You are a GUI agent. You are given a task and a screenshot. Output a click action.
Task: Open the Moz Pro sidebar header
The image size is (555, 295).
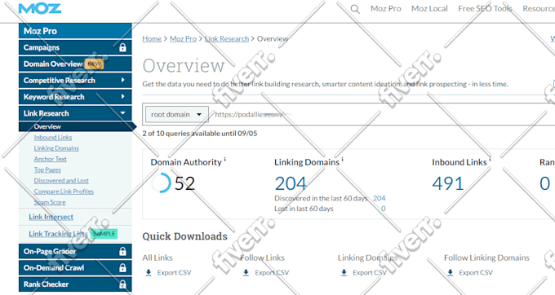(75, 31)
